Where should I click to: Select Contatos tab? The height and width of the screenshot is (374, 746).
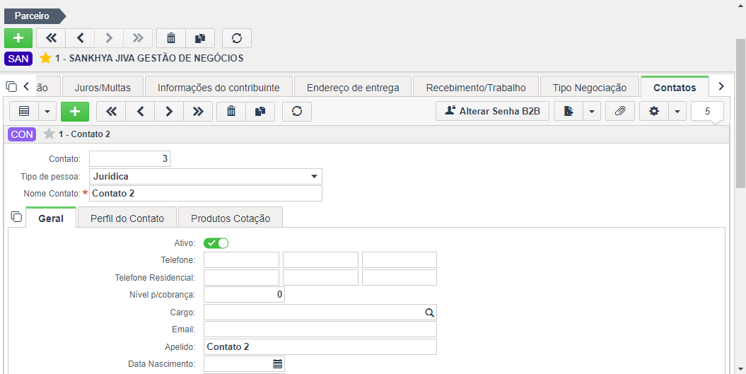[x=675, y=87]
